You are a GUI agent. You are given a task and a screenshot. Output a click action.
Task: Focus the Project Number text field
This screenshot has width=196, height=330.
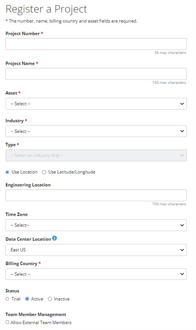(x=96, y=44)
